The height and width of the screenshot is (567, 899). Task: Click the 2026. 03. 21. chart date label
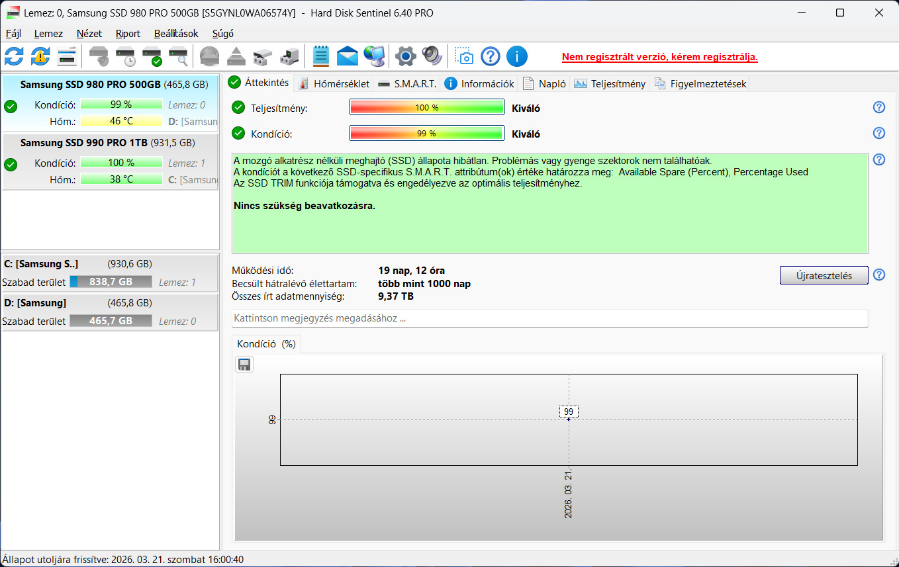click(569, 494)
